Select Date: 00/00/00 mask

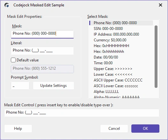coord(121,57)
